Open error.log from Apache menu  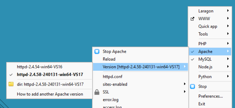(140, 100)
